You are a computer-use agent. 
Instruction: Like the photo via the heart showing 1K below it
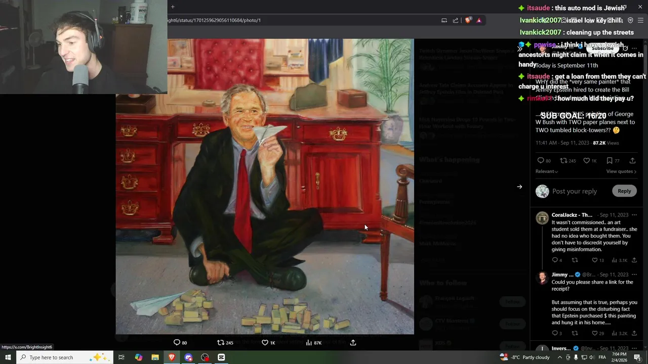click(x=265, y=343)
